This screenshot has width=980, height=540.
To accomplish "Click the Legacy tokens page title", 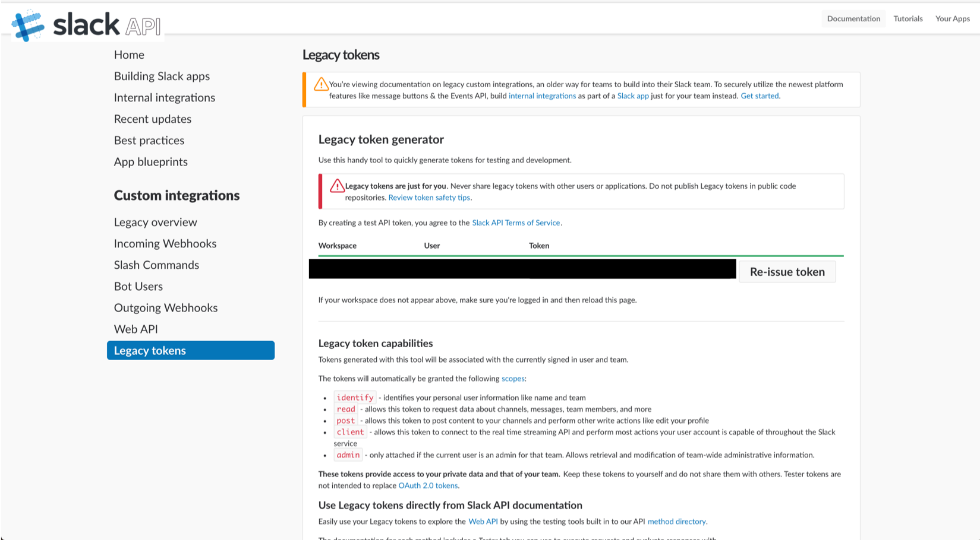I will [341, 55].
